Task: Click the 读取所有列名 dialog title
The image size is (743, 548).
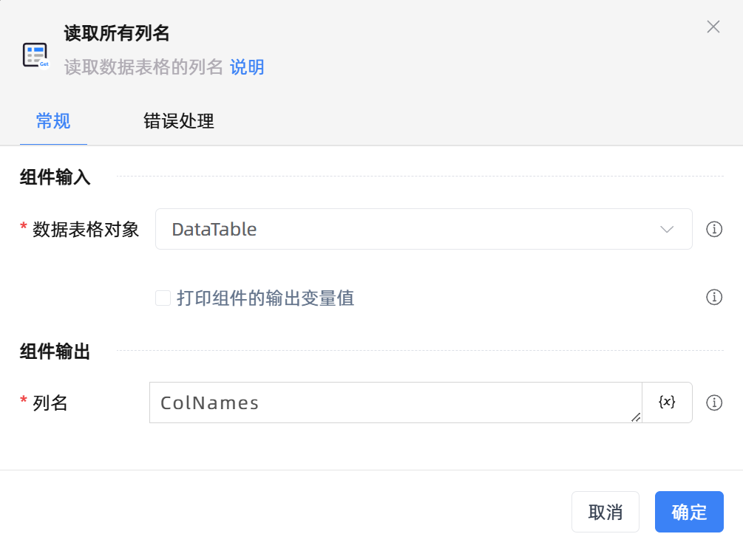Action: [x=117, y=33]
